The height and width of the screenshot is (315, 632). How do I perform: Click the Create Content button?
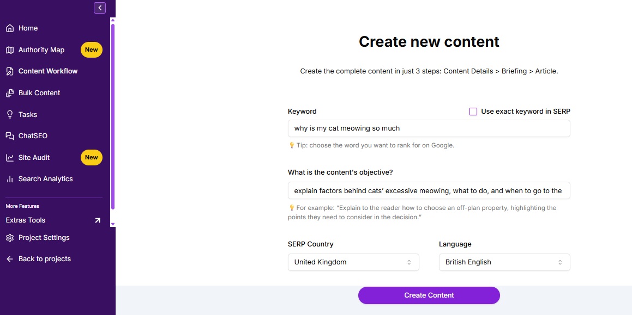tap(429, 295)
